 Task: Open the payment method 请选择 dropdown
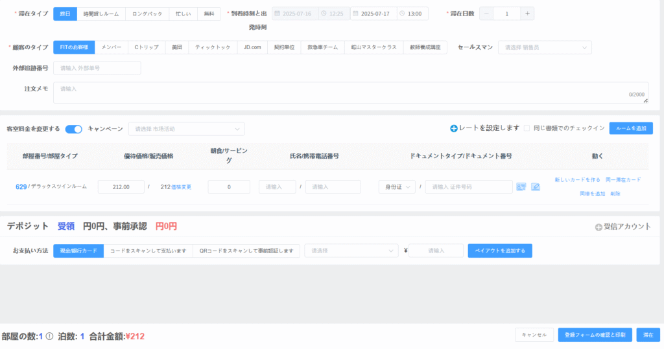[x=351, y=251]
